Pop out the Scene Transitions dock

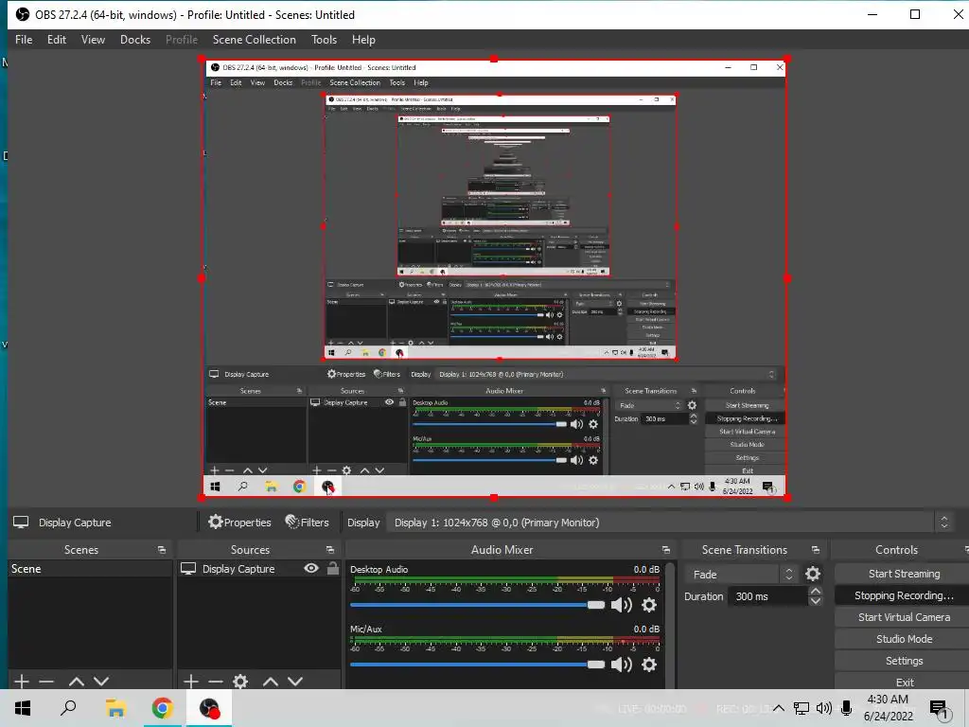[815, 550]
